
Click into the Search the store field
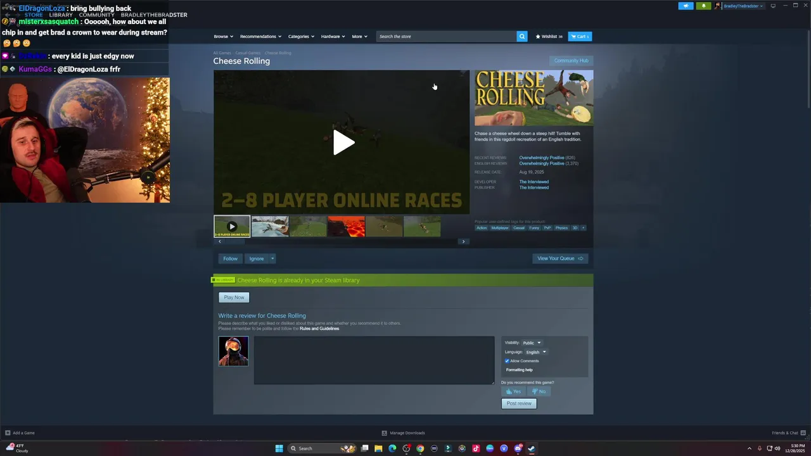pyautogui.click(x=446, y=36)
